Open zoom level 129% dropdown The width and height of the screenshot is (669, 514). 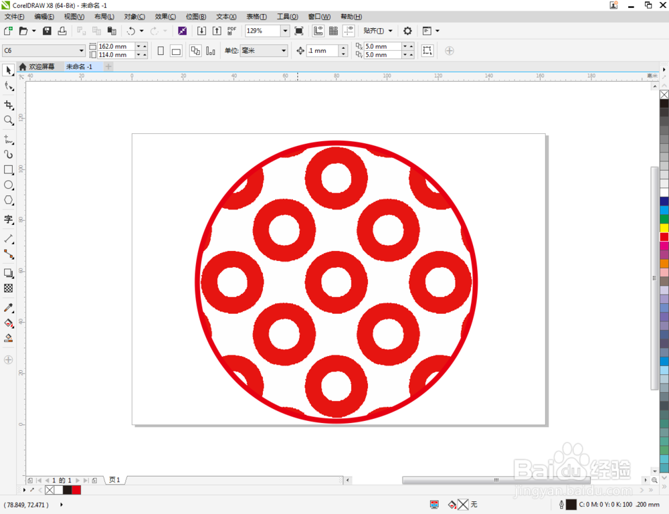[286, 31]
